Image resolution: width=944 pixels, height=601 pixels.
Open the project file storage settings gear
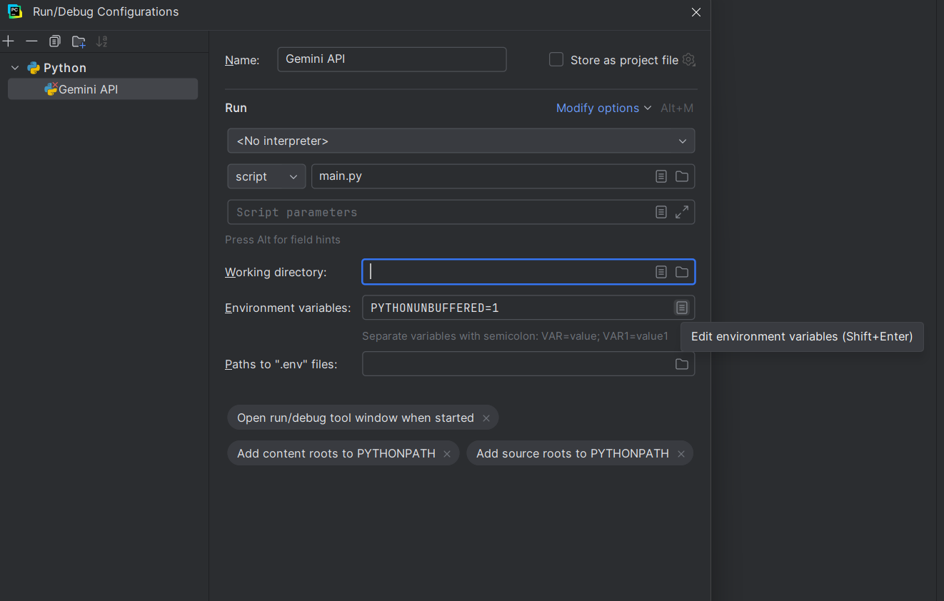pyautogui.click(x=688, y=60)
